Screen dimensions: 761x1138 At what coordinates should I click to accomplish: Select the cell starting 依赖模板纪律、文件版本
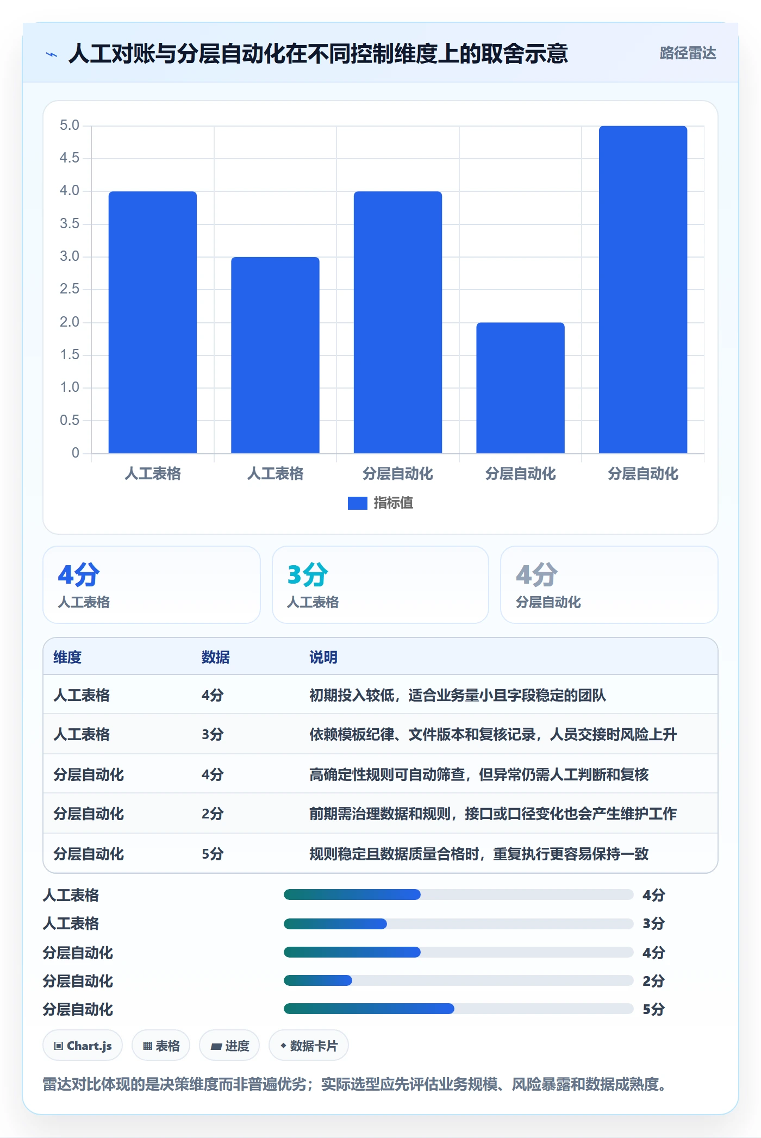point(493,734)
